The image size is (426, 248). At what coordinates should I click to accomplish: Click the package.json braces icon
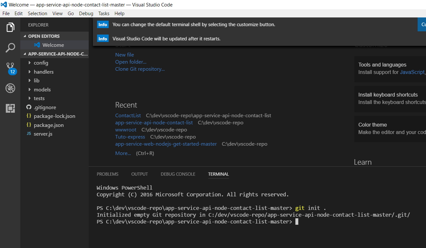click(29, 125)
